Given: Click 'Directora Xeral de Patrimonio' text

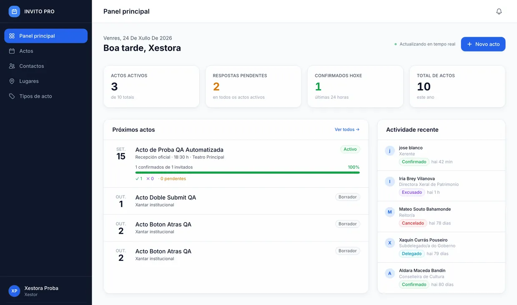Looking at the screenshot, I should (x=429, y=185).
